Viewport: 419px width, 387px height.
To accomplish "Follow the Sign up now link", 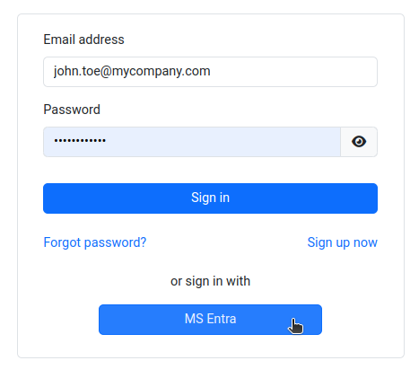I will point(342,242).
